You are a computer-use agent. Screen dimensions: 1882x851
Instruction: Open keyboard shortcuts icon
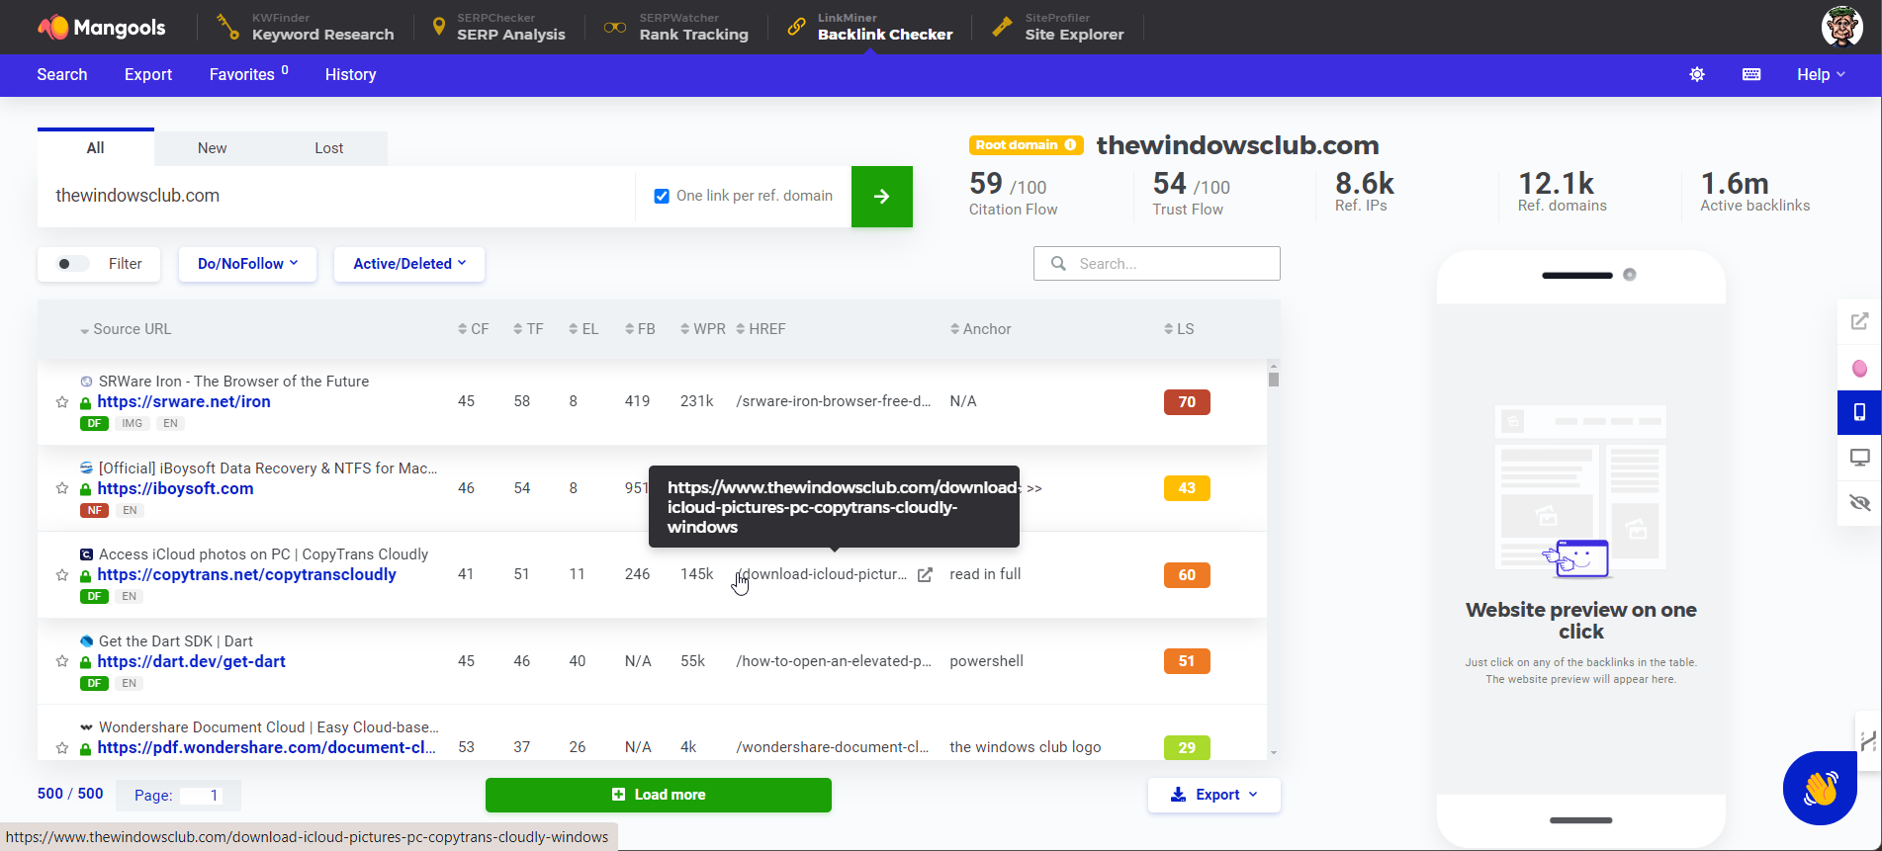tap(1751, 75)
